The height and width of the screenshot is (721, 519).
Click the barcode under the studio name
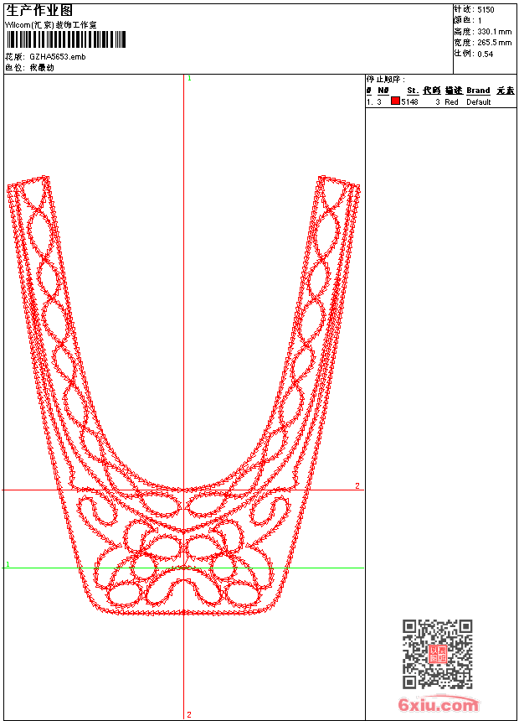click(66, 39)
